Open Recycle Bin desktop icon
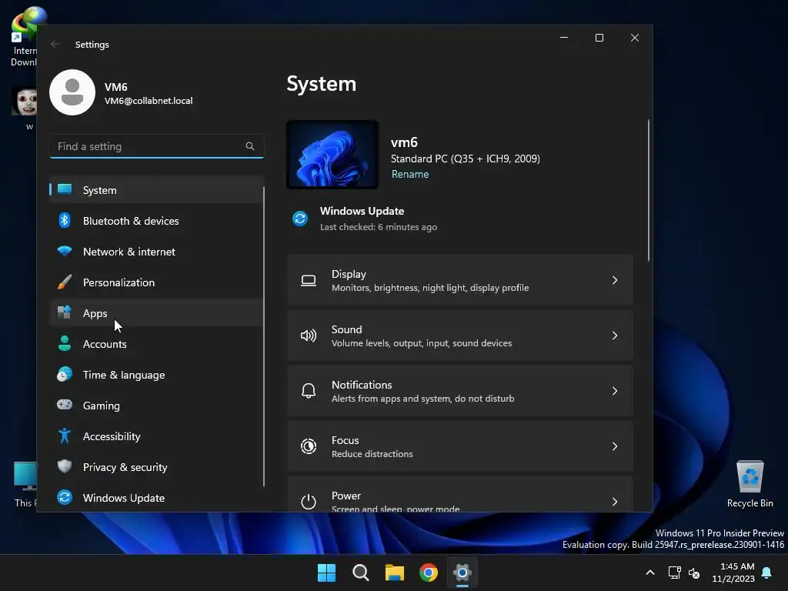 click(750, 484)
